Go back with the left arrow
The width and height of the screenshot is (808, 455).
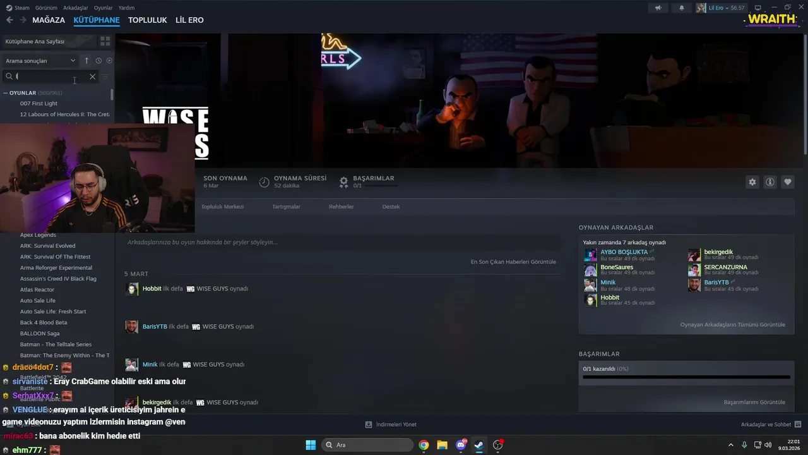[9, 20]
